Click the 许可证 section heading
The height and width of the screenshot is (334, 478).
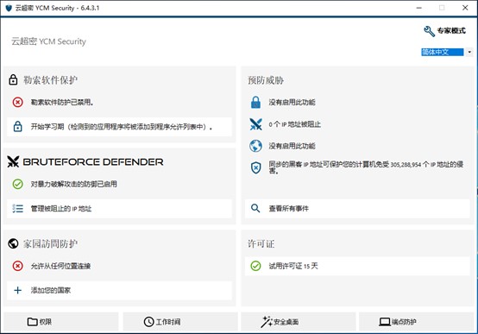[261, 243]
